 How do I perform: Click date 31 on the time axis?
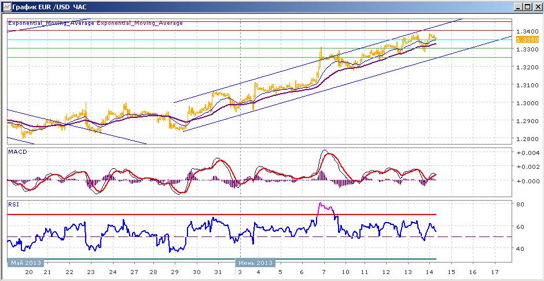coord(218,272)
